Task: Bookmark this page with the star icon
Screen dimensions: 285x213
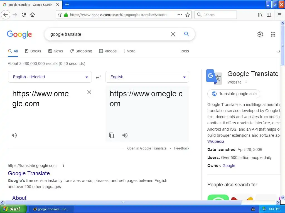Action: pyautogui.click(x=188, y=15)
